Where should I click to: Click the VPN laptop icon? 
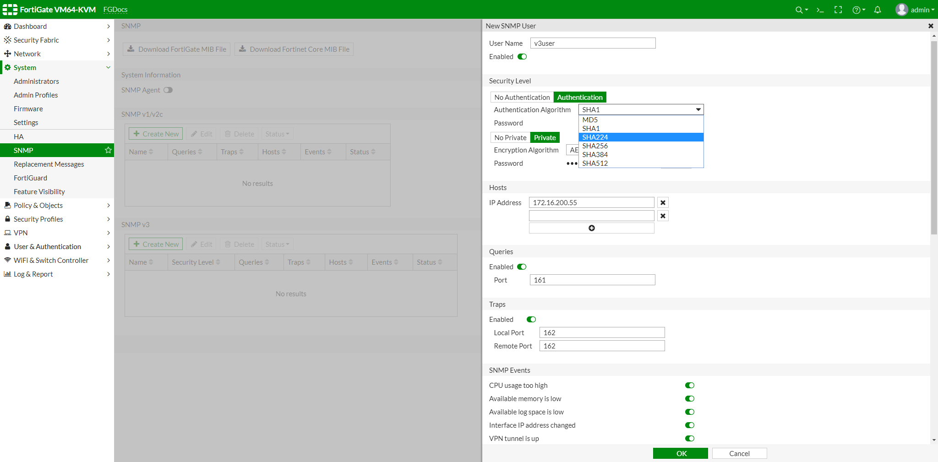tap(7, 233)
